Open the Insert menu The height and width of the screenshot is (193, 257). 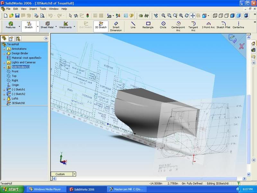coord(33,9)
